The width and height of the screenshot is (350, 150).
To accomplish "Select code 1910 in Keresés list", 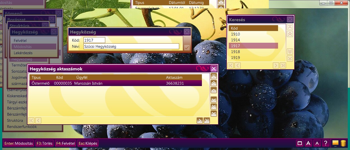I will (253, 34).
